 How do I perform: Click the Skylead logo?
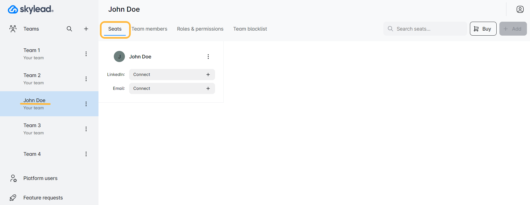coord(31,9)
